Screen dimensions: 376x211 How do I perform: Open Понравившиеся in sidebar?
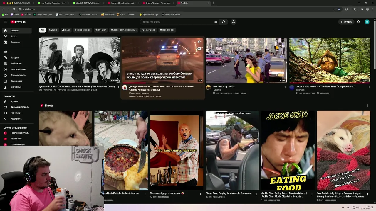click(17, 75)
